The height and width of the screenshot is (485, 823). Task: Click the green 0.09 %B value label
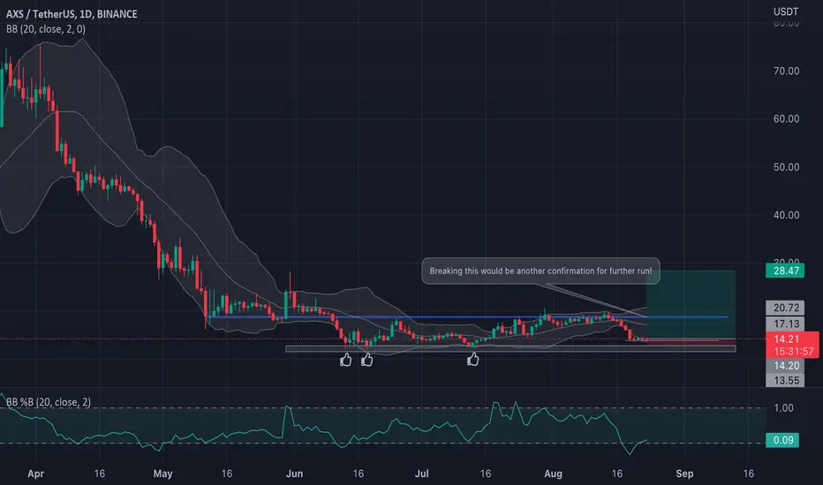782,440
